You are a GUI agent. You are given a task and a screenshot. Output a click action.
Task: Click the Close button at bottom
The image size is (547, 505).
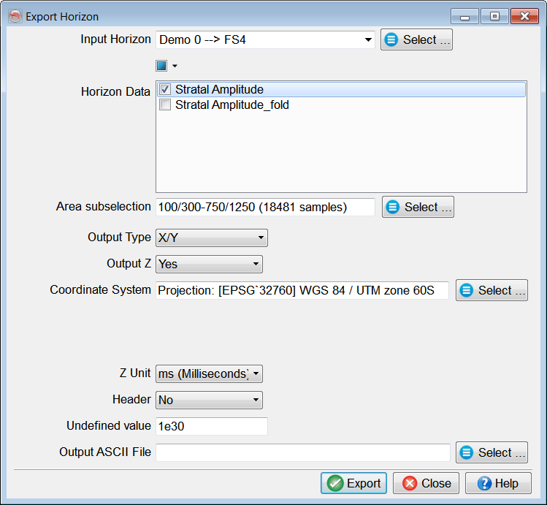tap(426, 484)
